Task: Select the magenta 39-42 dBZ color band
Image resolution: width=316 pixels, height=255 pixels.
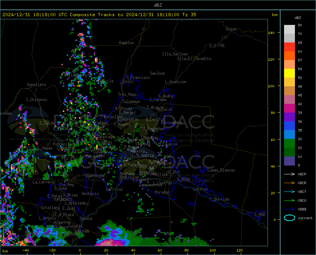Action: (289, 108)
